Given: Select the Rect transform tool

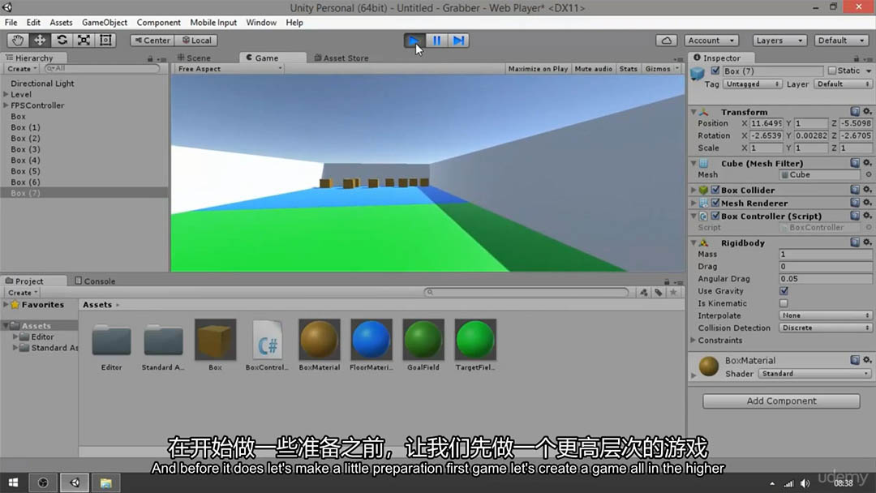Looking at the screenshot, I should point(105,41).
